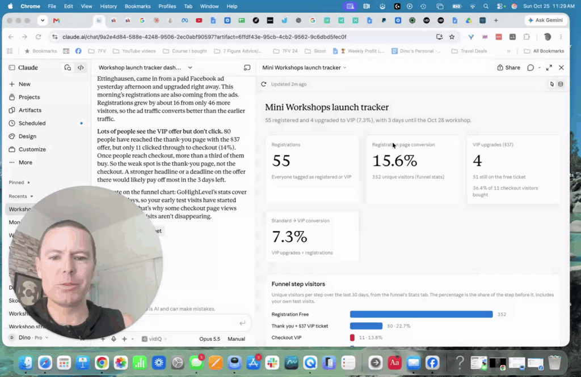
Task: Click the Thank you + $37 VIP funnel bar
Action: coord(366,326)
